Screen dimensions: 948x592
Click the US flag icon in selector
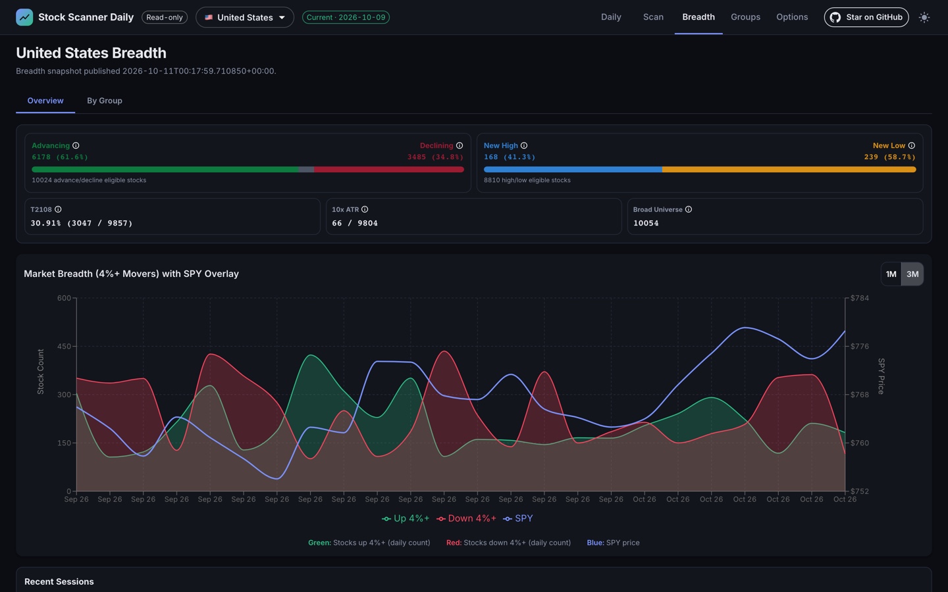[209, 17]
